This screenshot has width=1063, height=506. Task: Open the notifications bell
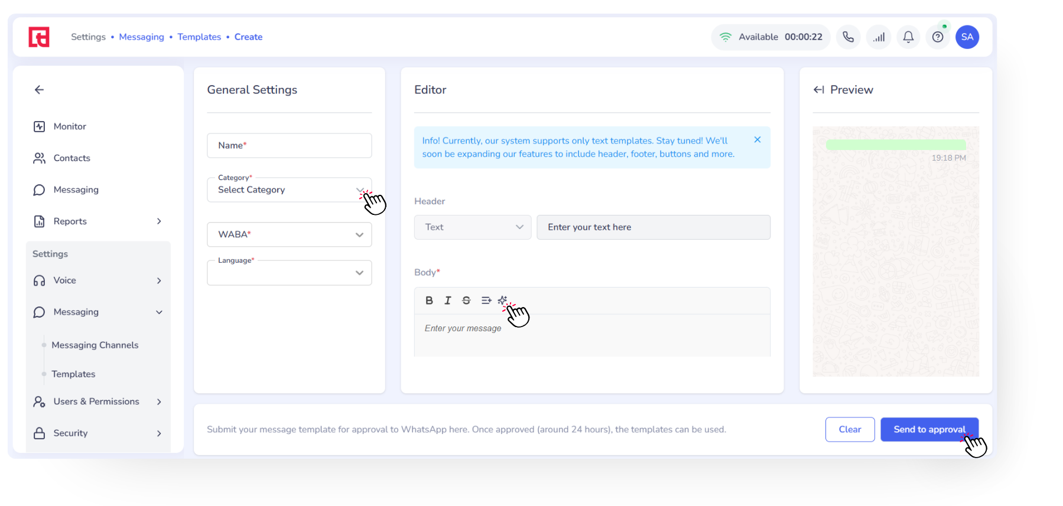coord(908,37)
